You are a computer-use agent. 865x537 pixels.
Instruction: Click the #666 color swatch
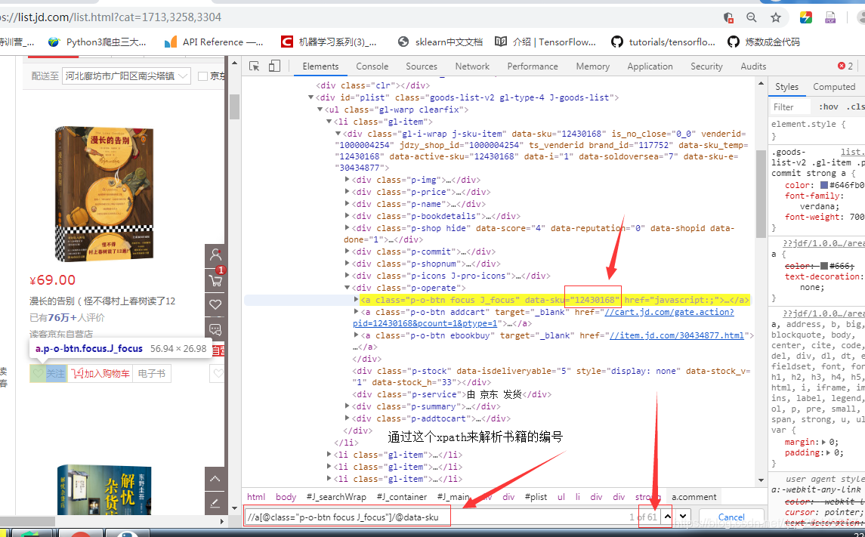tap(824, 266)
